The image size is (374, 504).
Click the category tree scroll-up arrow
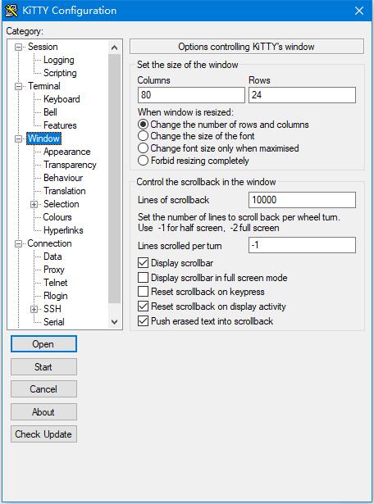(x=114, y=48)
